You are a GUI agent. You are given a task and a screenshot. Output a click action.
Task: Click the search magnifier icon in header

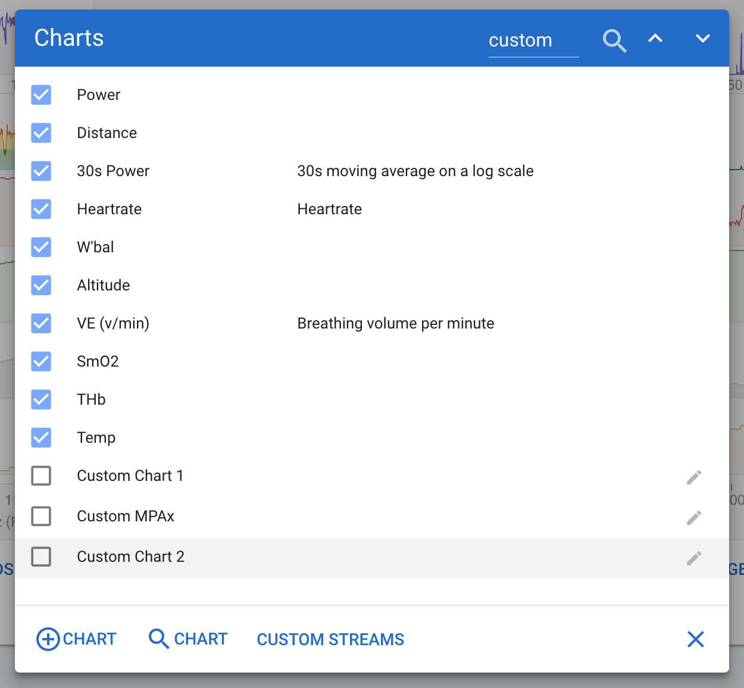pyautogui.click(x=614, y=40)
